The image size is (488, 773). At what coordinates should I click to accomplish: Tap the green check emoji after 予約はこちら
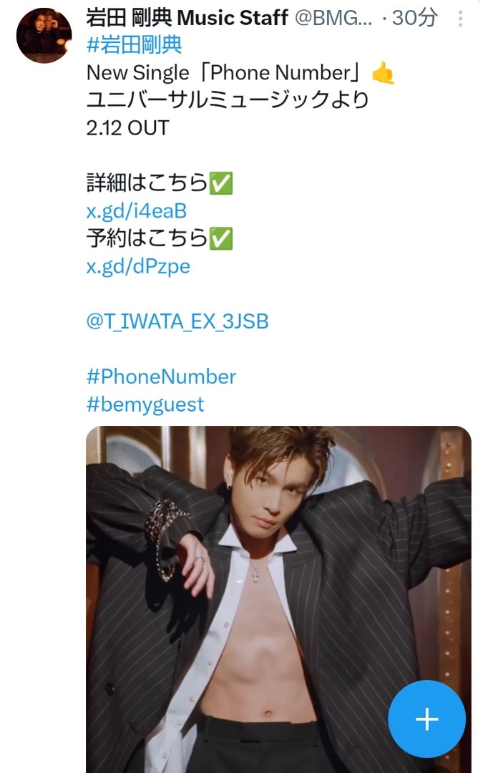[x=221, y=238]
